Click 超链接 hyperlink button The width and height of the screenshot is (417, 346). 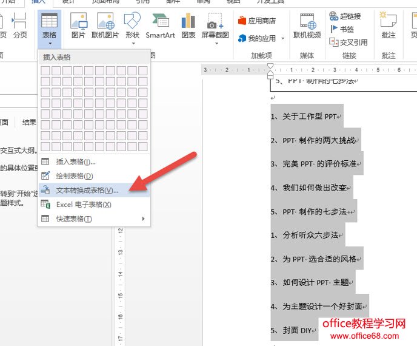tap(345, 16)
